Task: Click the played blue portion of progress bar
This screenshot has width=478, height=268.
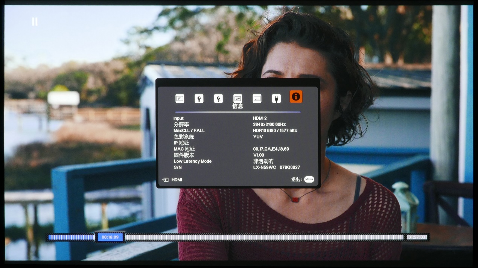Action: [x=71, y=237]
